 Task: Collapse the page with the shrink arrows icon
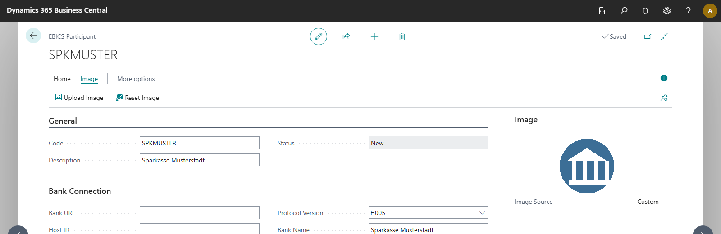[664, 36]
